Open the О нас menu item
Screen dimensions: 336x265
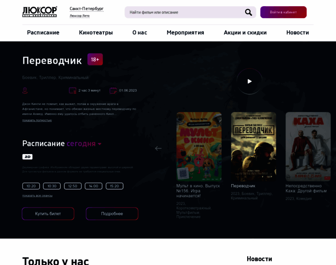coord(140,33)
